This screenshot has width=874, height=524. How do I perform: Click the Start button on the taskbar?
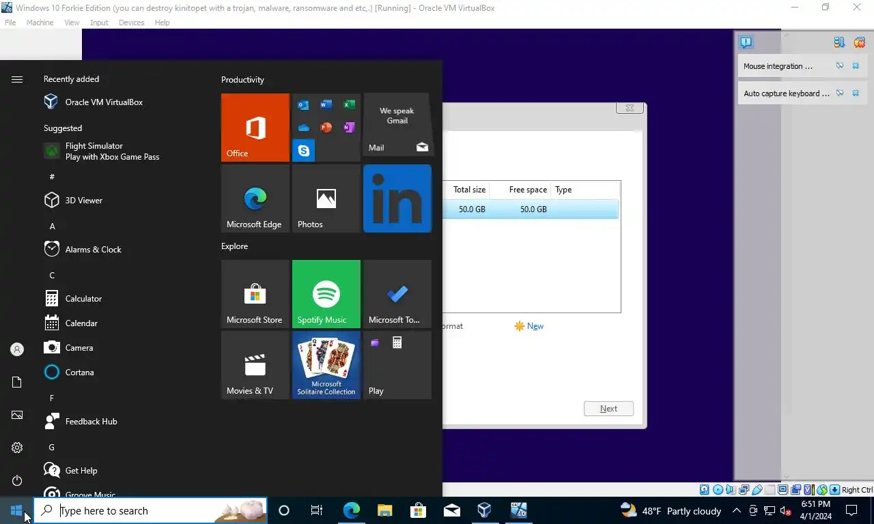pos(16,510)
